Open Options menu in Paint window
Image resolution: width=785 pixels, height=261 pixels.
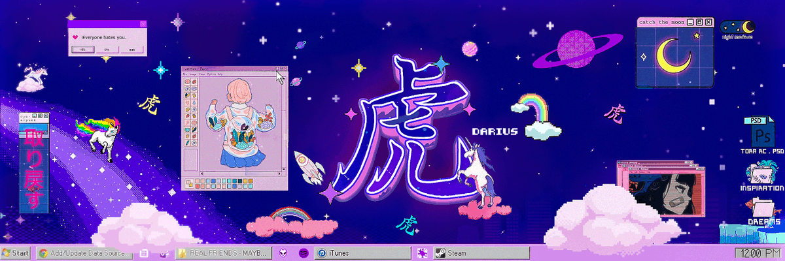pos(211,74)
